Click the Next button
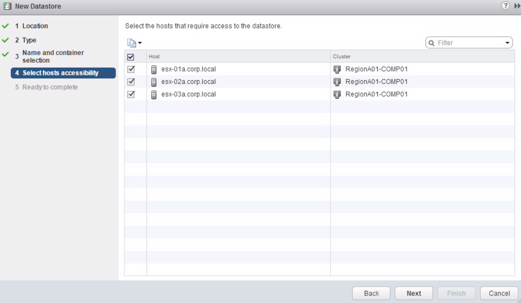Screen dimensions: 521x303 414,293
